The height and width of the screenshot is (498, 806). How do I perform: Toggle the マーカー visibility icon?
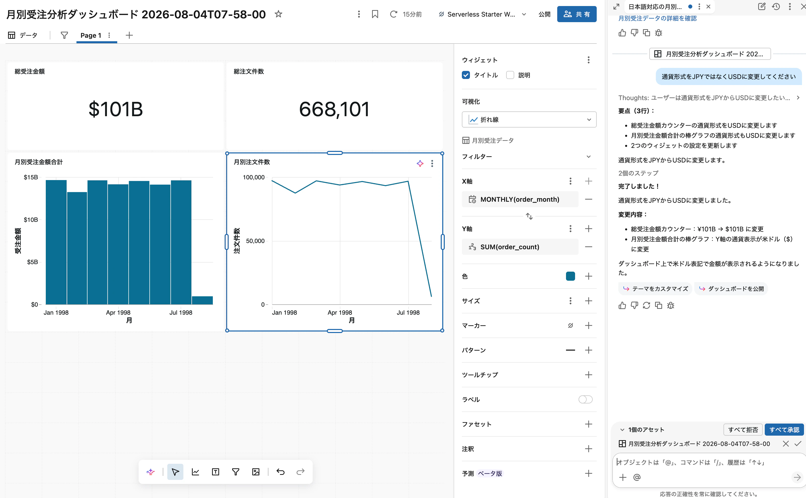coord(570,325)
